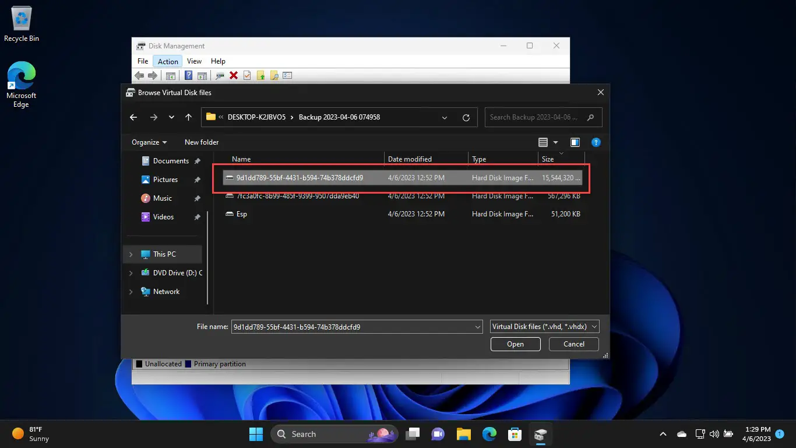This screenshot has height=448, width=796.
Task: Open File Explorer from taskbar
Action: (x=463, y=434)
